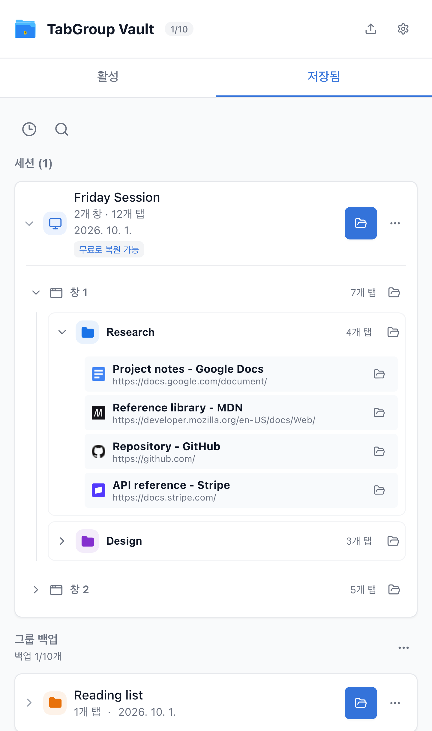Restore Friday Session with blue open button
The width and height of the screenshot is (432, 731).
[x=361, y=223]
